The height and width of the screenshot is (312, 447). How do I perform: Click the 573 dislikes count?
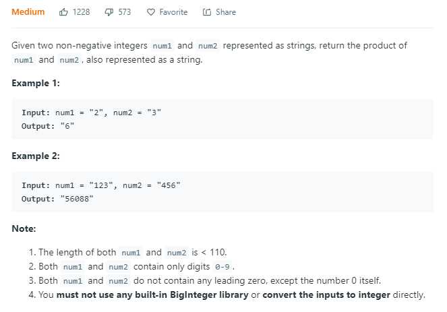point(125,12)
